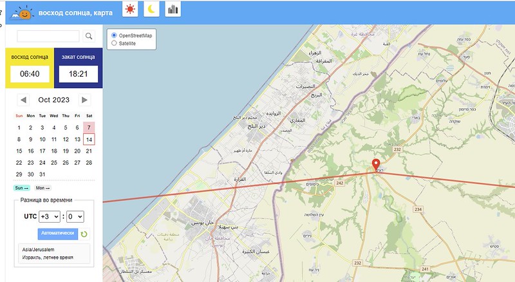Screen dimensions: 515x282
Task: Select October 29 in calendar
Action: tap(19, 174)
